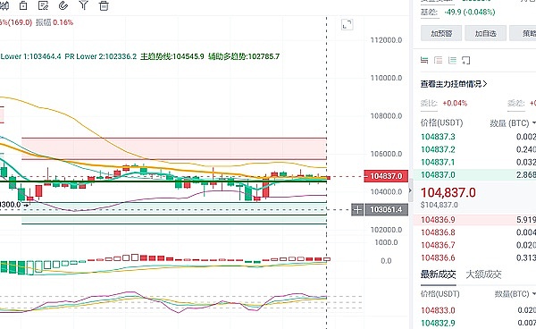Viewport: 536px width, 329px height.
Task: Show combined buy and sell order book view
Action: coord(424,61)
